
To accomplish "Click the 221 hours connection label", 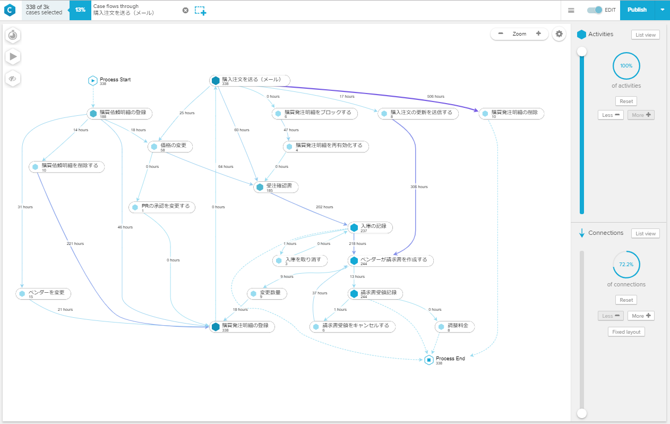I will coord(75,244).
